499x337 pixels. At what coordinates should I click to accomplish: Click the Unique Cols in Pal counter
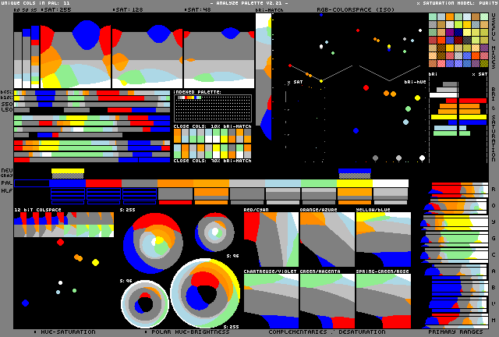(35, 3)
